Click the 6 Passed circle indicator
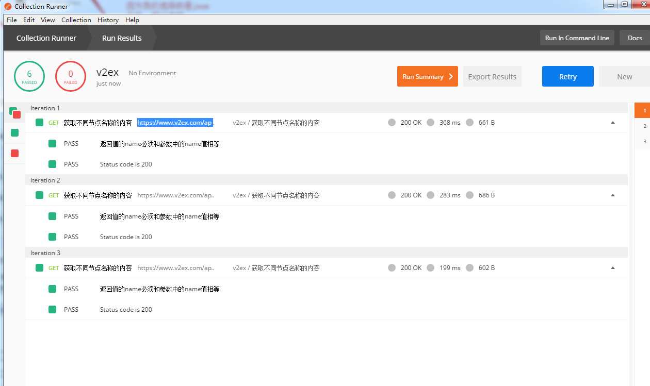 tap(29, 76)
